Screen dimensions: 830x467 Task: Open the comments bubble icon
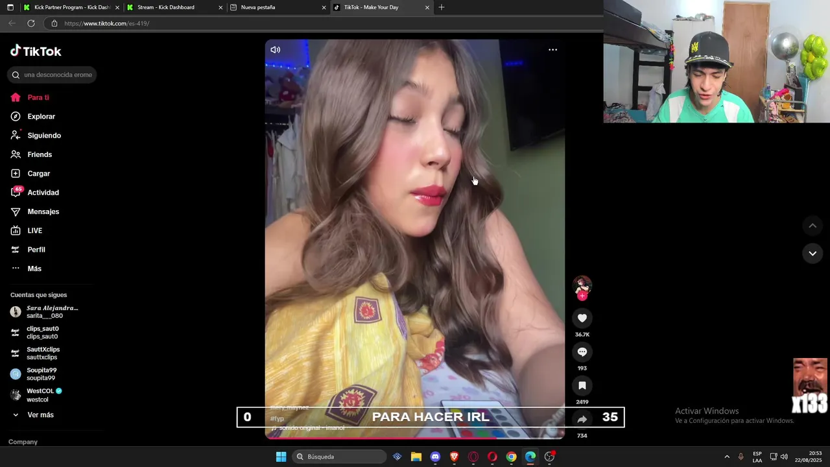tap(582, 352)
